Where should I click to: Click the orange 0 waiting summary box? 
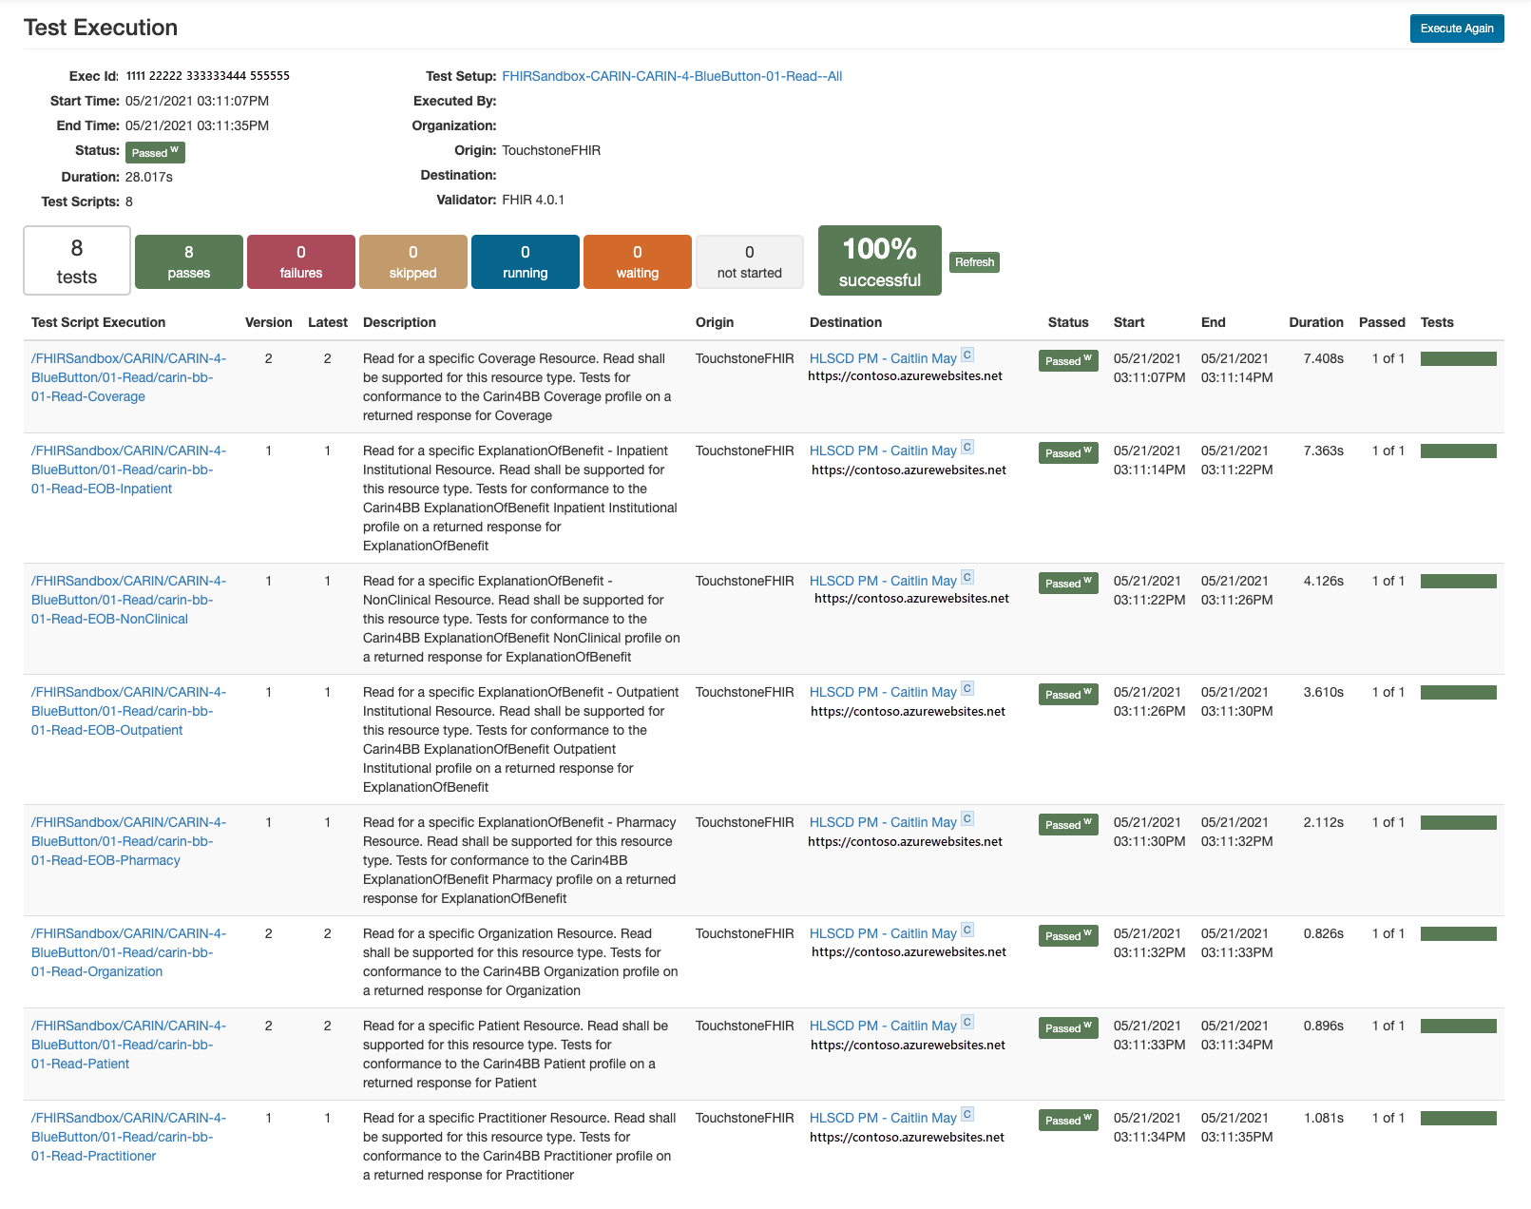(x=637, y=261)
